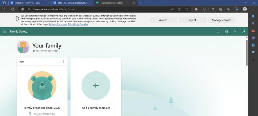258x116 pixels.
Task: Open Outlook from the Edge sidebar
Action: click(253, 45)
